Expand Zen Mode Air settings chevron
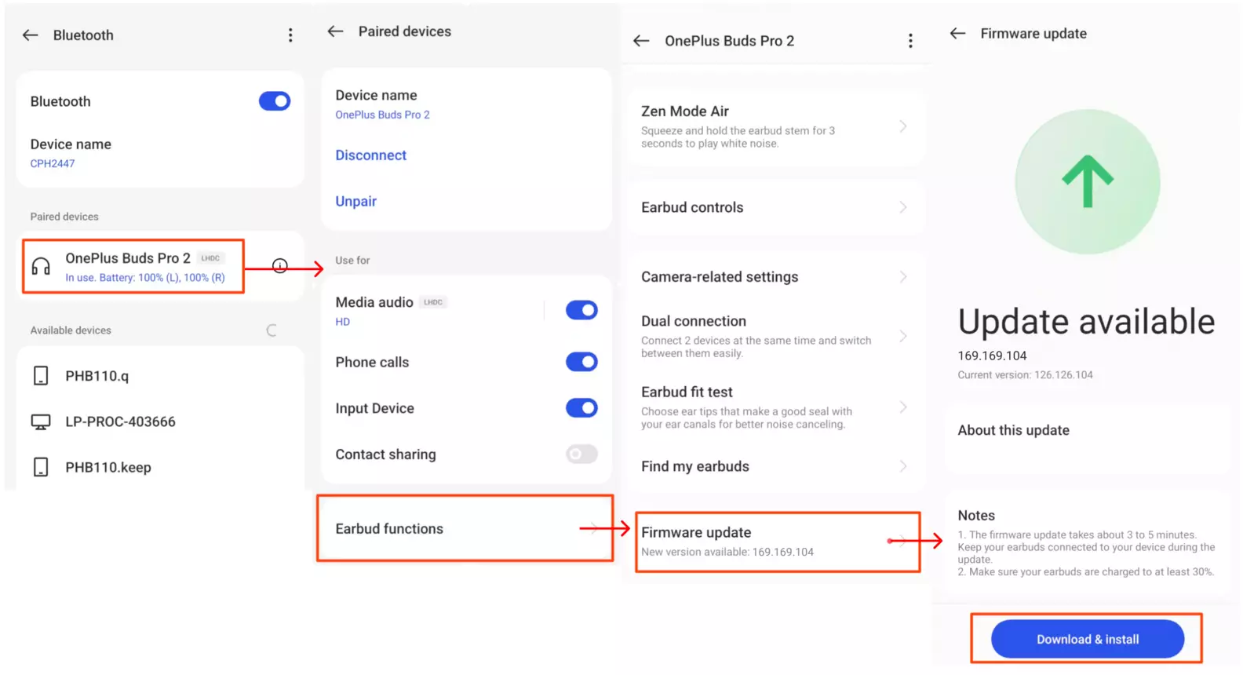The height and width of the screenshot is (675, 1243). [x=903, y=126]
